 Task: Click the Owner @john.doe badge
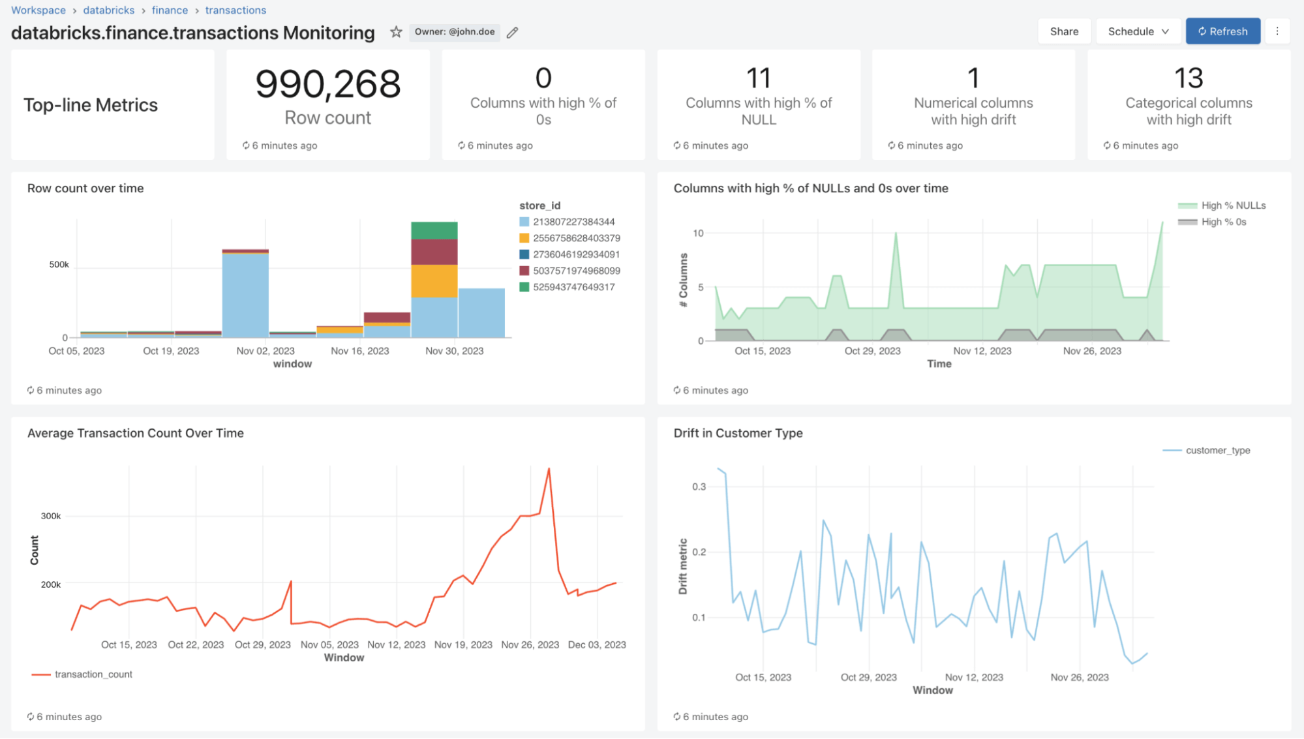pyautogui.click(x=455, y=31)
